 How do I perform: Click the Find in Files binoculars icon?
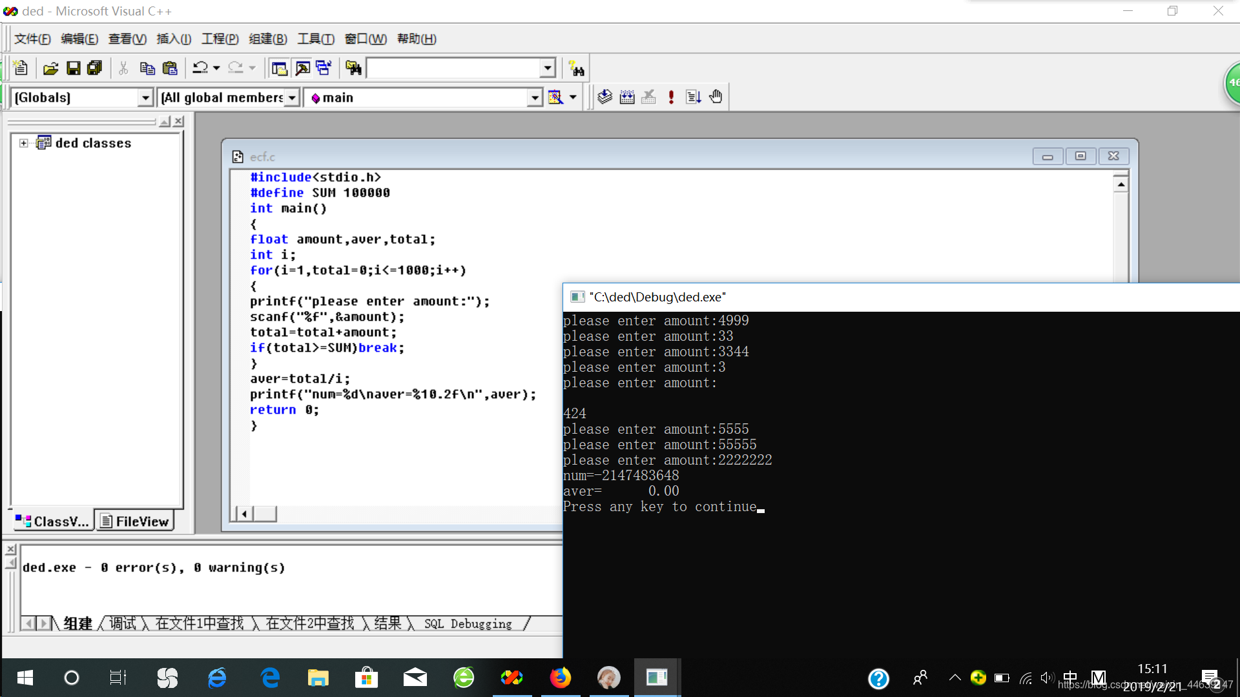click(353, 68)
